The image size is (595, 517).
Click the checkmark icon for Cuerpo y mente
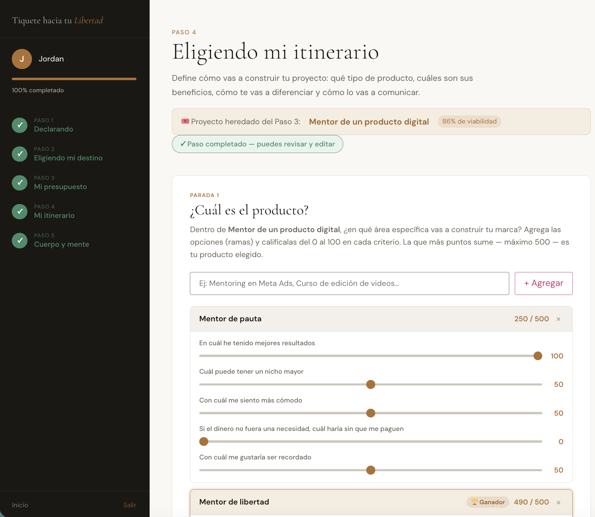tap(20, 240)
